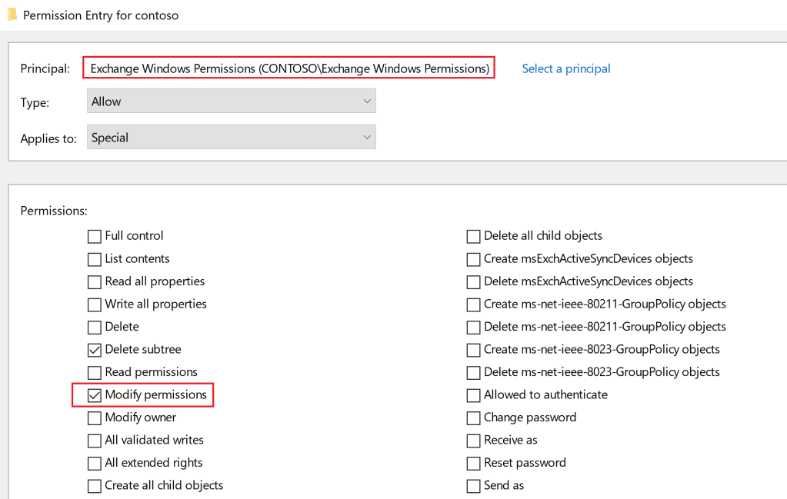Check Delete all child objects permission
787x499 pixels.
pos(473,236)
